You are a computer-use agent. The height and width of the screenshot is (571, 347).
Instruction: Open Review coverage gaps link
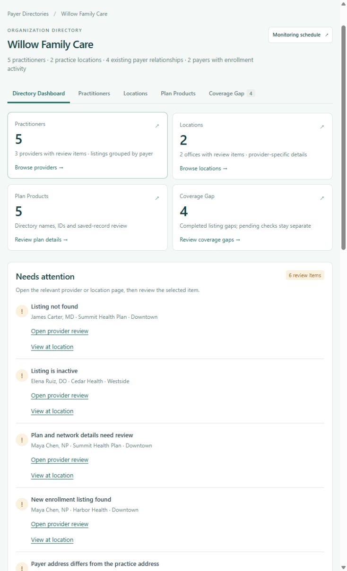(210, 240)
